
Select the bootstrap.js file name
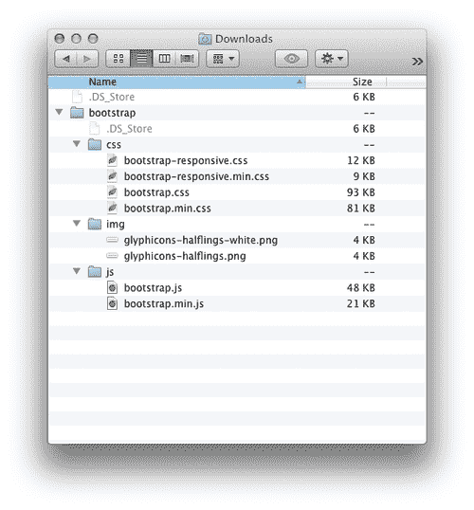(153, 288)
